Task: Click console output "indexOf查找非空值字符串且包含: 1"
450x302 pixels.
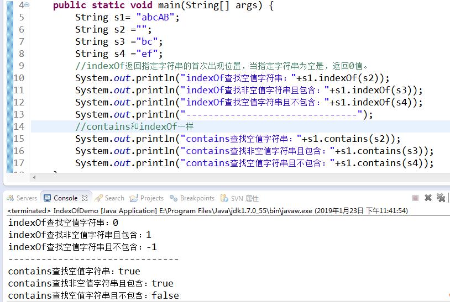Action: click(80, 235)
